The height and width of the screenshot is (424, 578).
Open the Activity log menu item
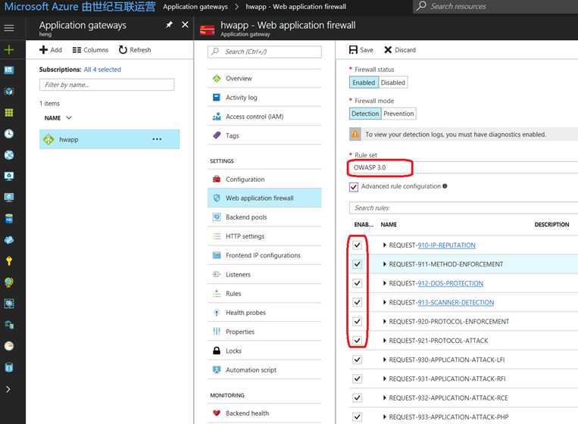(x=264, y=98)
